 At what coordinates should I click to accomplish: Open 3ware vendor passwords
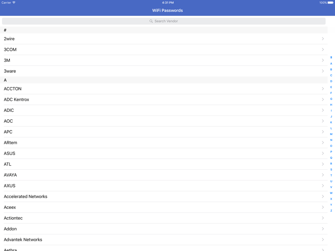pyautogui.click(x=164, y=71)
